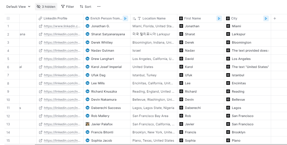Select the Francis Bitonti cell
The height and width of the screenshot is (145, 287).
107,132
